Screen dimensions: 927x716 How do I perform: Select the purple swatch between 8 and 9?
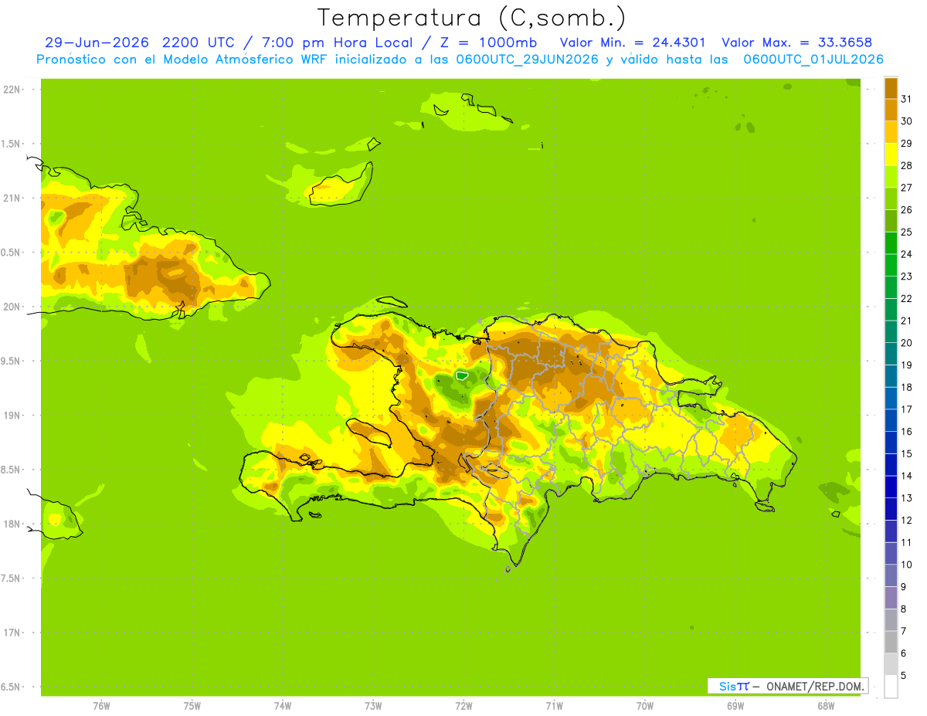891,598
